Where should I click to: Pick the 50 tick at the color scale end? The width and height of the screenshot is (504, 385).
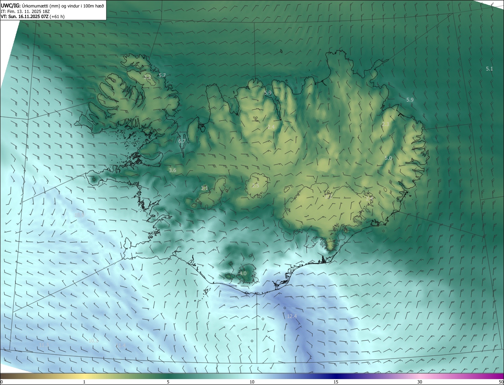pyautogui.click(x=501, y=382)
